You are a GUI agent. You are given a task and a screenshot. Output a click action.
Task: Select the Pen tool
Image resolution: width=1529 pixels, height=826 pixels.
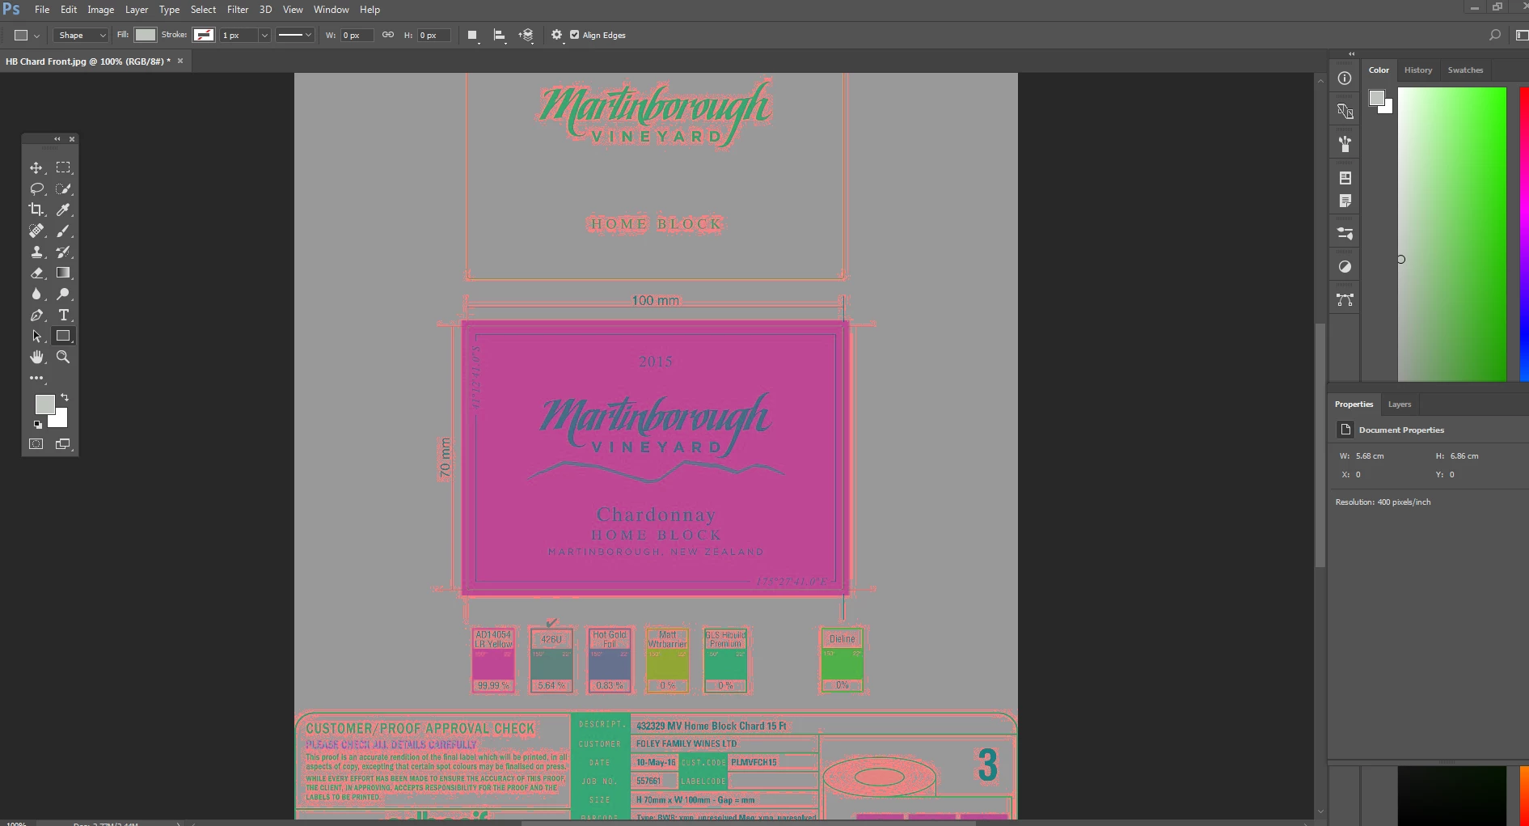pos(36,315)
